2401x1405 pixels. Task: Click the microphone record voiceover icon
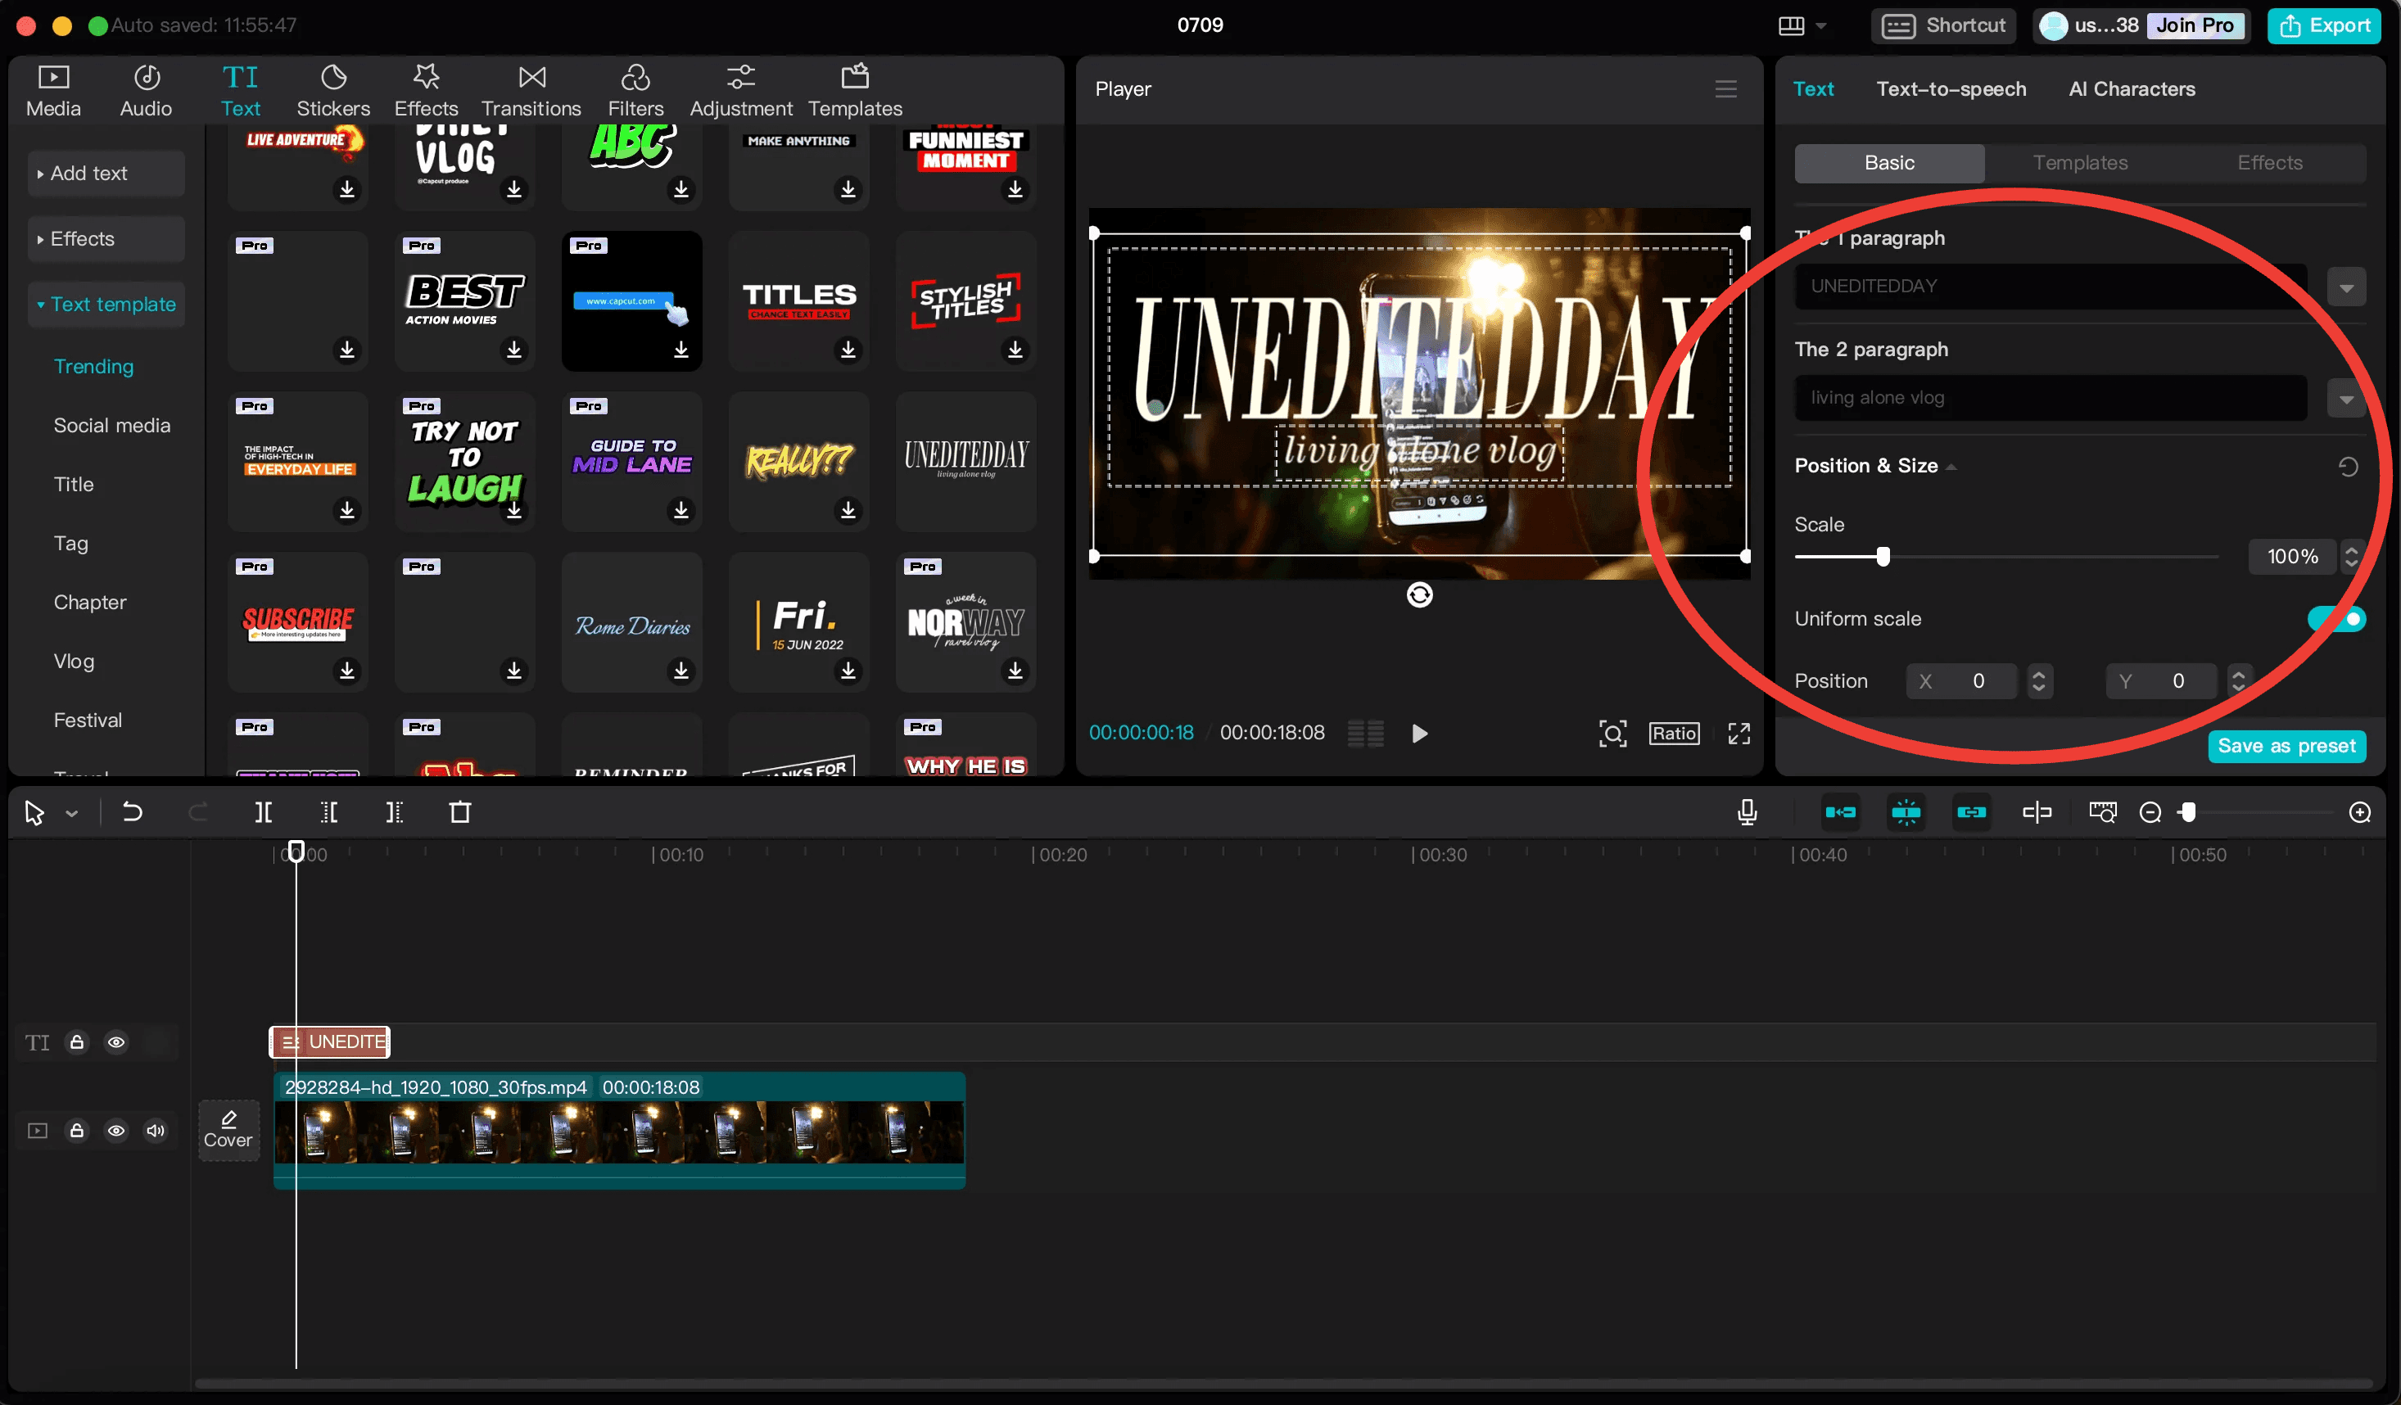pyautogui.click(x=1747, y=811)
